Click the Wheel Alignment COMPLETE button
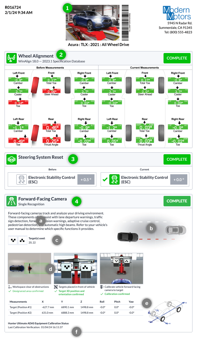197x344 pixels. tap(177, 58)
